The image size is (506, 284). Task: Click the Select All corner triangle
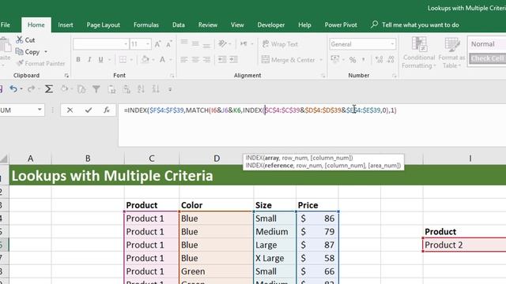[x=4, y=159]
